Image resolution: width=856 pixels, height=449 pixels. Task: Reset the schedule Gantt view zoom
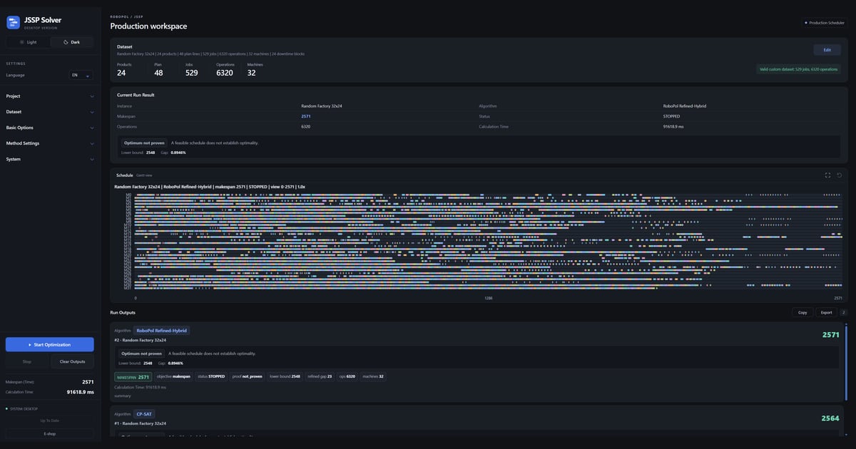[840, 175]
